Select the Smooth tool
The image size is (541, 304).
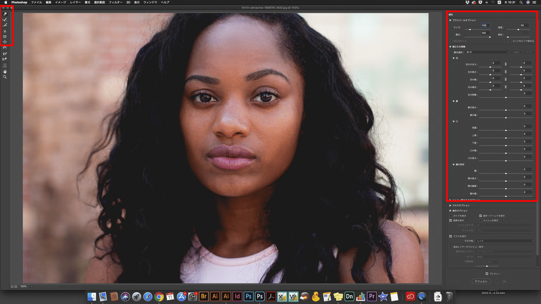pyautogui.click(x=5, y=25)
